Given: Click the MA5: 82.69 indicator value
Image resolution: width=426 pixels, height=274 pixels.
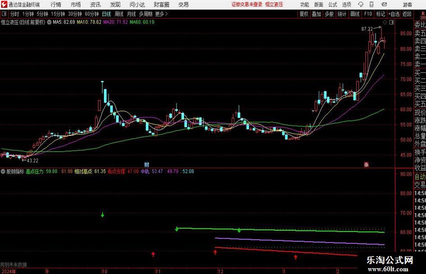Looking at the screenshot, I should pyautogui.click(x=64, y=22).
